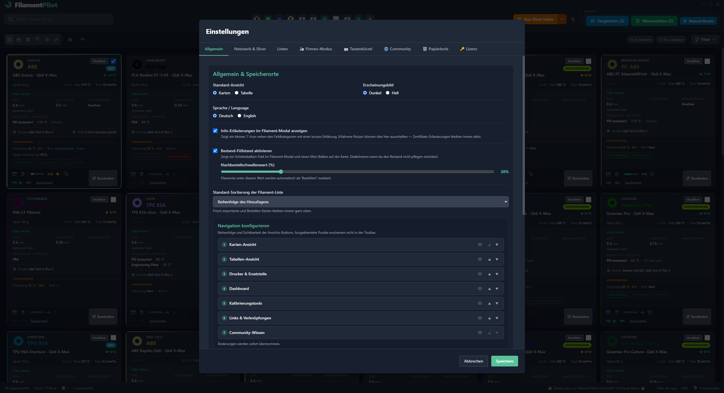Click the cards view icon in the main toolbar
Viewport: 724px width, 393px height.
click(x=10, y=40)
